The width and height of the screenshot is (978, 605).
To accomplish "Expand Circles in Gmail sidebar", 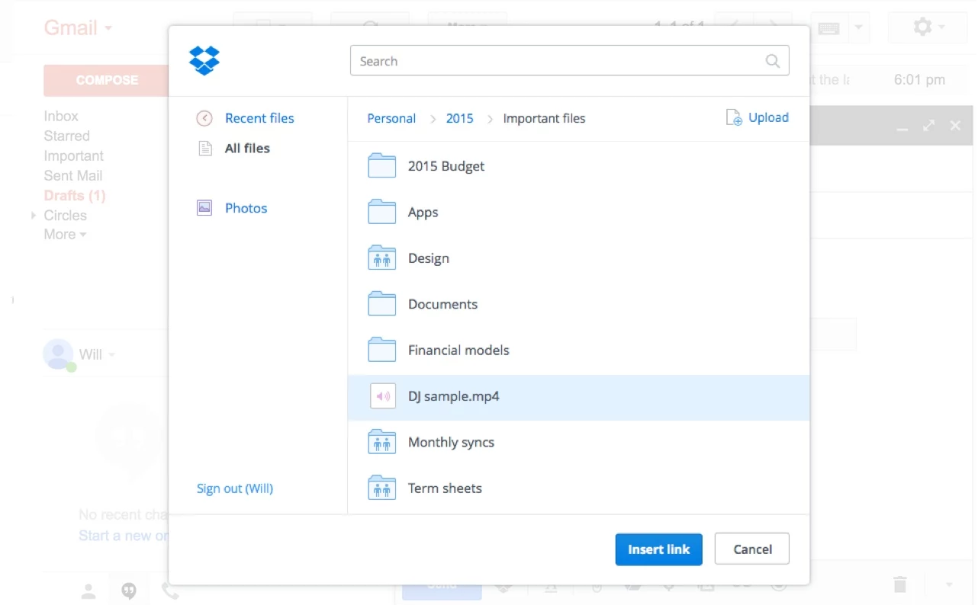I will click(x=34, y=216).
